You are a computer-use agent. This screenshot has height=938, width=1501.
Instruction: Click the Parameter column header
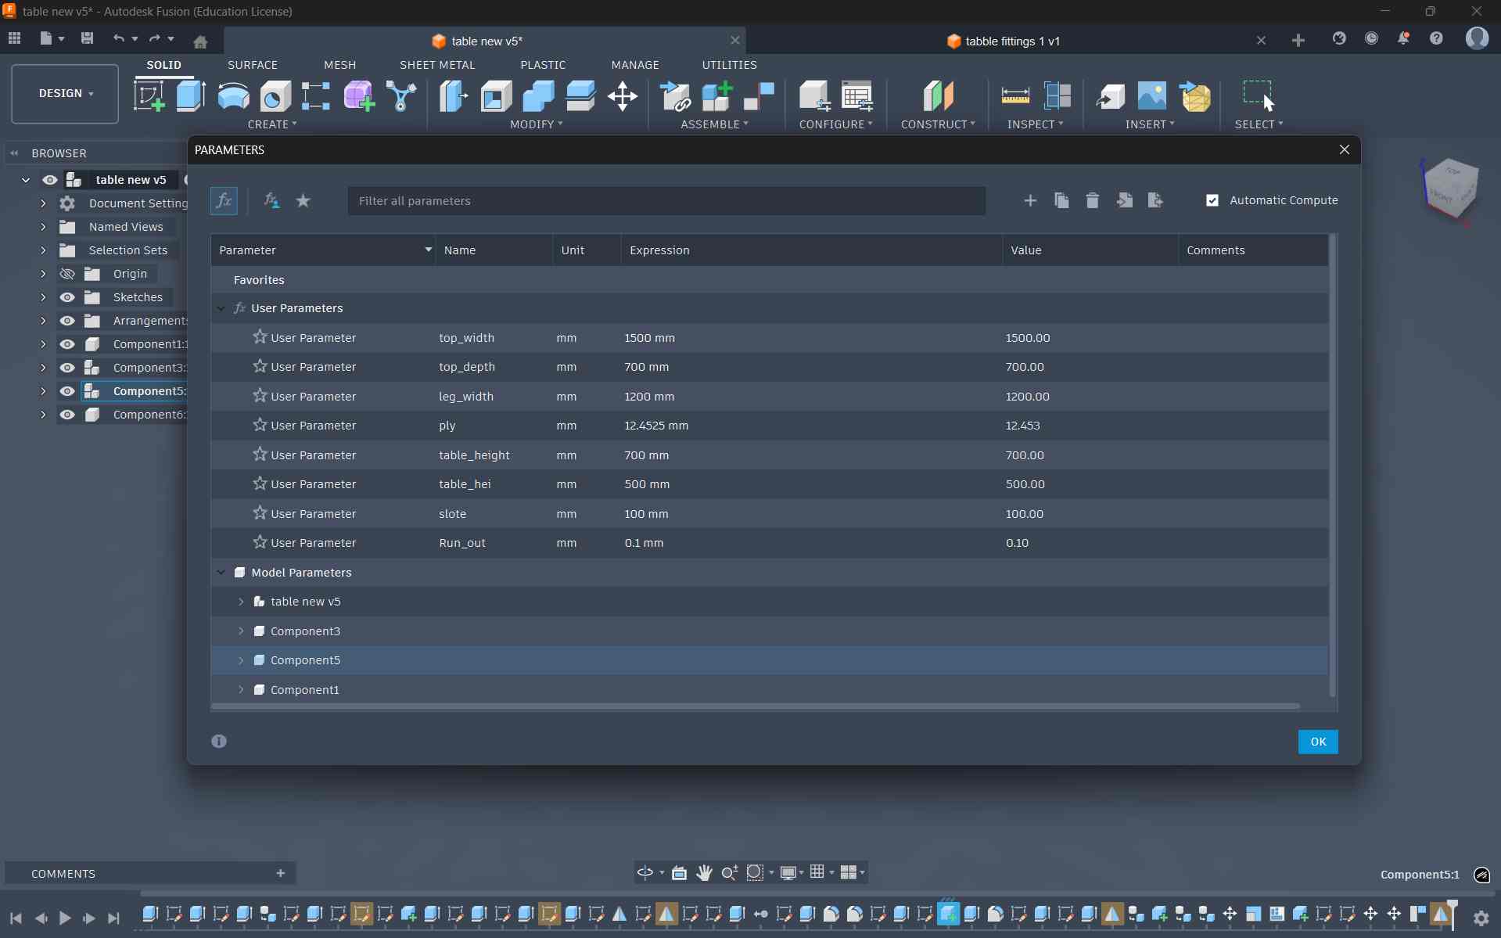(x=323, y=250)
